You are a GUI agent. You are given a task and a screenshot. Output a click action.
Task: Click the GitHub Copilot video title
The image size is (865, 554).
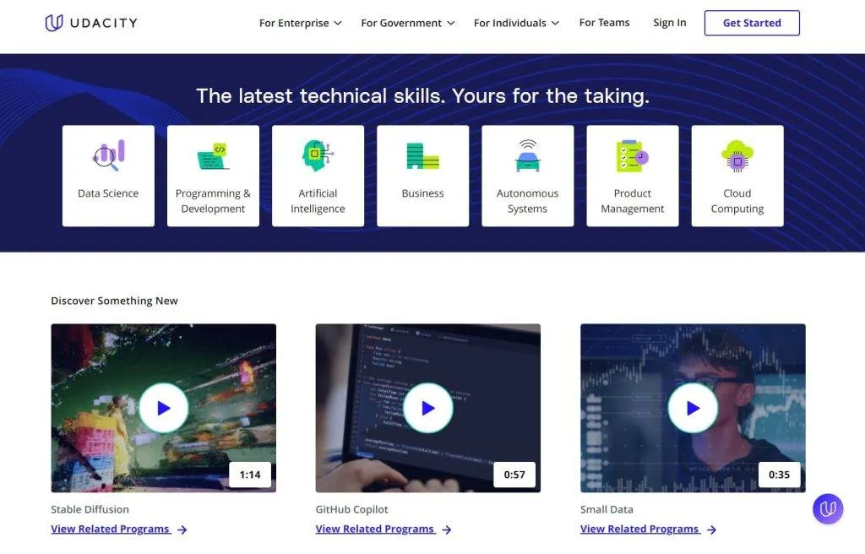pyautogui.click(x=352, y=509)
